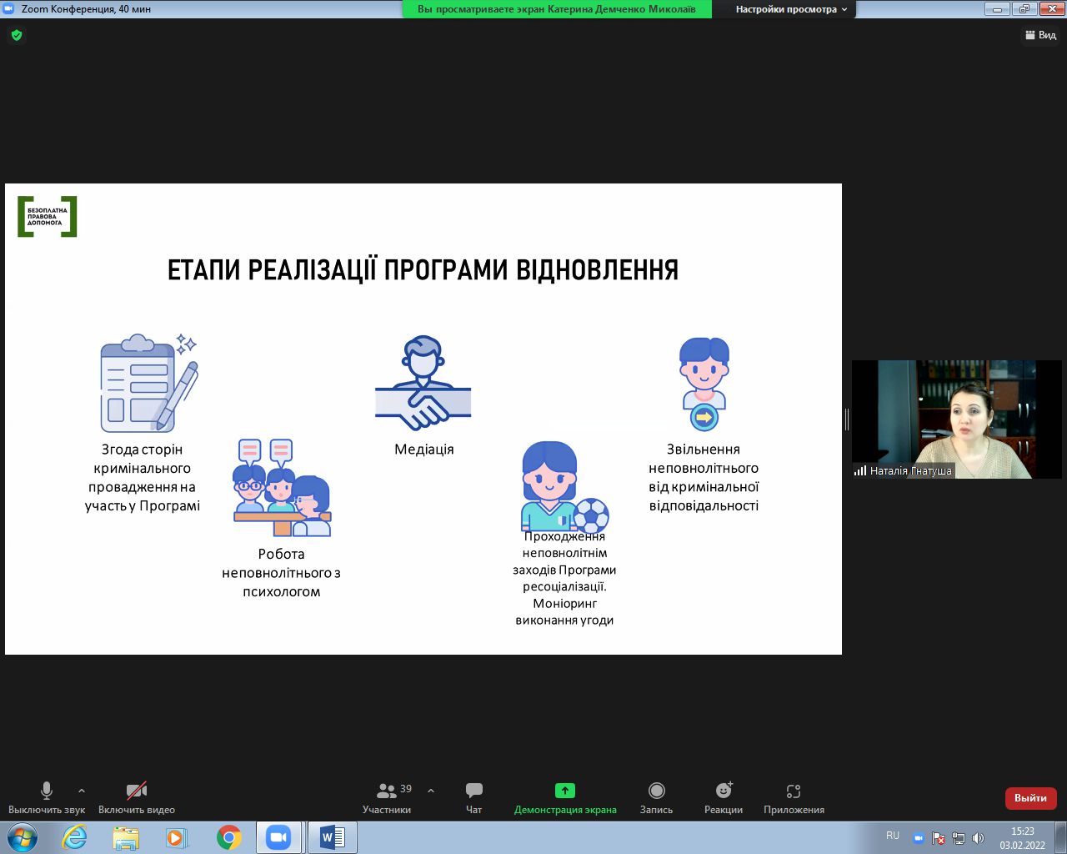Open Google Chrome from the taskbar
The image size is (1067, 854).
tap(228, 837)
